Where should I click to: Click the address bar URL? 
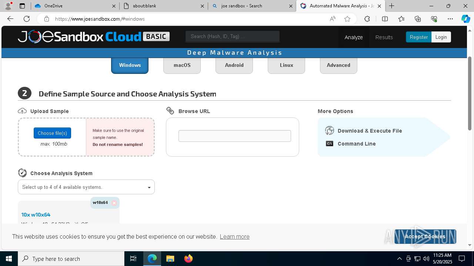[x=100, y=19]
